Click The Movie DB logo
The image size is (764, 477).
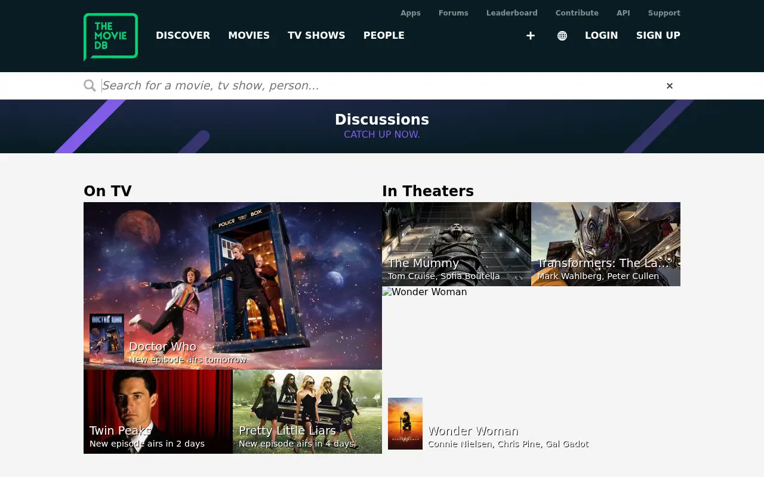110,37
